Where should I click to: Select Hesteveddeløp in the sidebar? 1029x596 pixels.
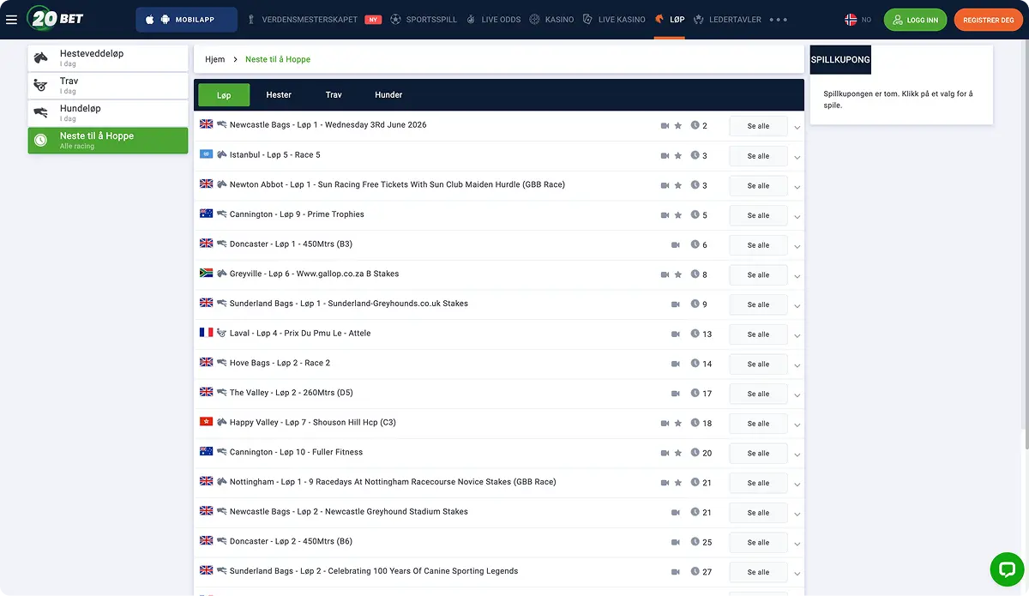click(x=108, y=58)
